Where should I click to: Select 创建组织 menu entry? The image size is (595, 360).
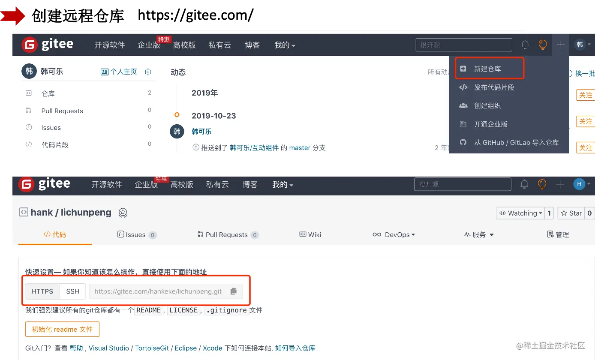pos(487,105)
